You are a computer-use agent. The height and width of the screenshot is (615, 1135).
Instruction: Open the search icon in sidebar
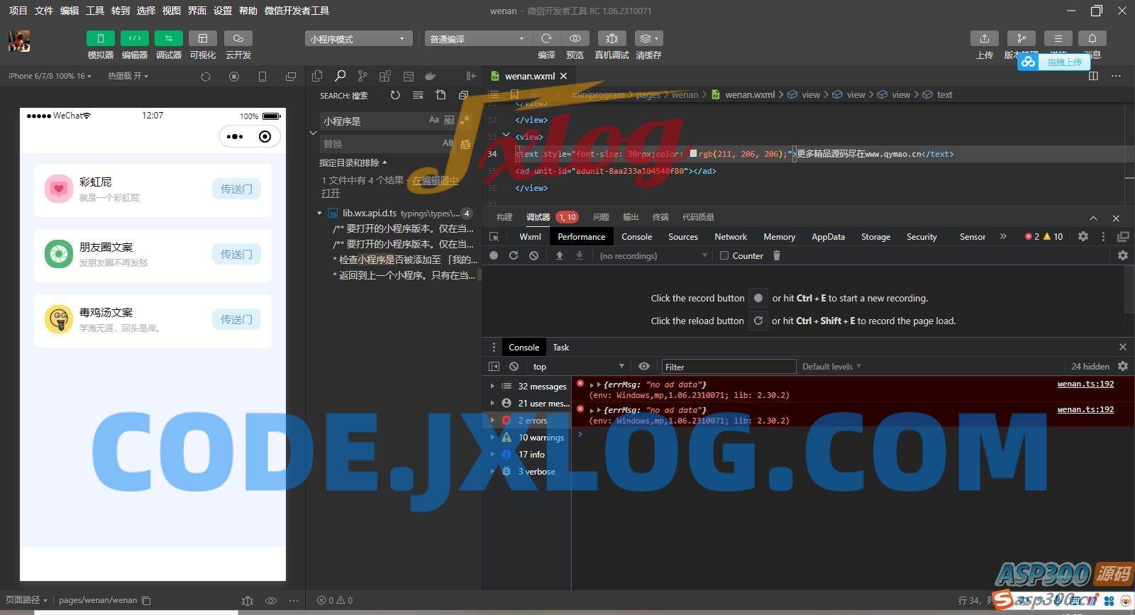pos(340,76)
